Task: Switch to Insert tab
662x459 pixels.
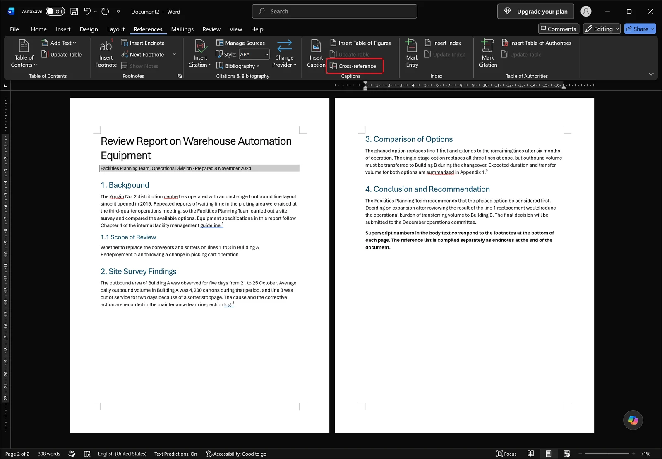Action: [x=63, y=29]
